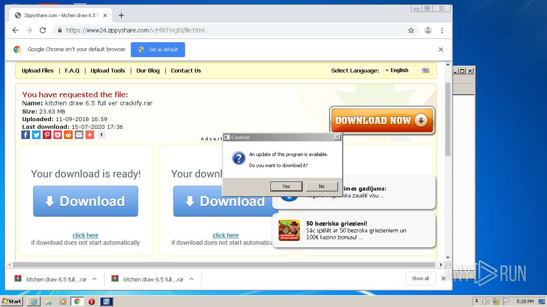Image resolution: width=547 pixels, height=307 pixels.
Task: Open Contact Us page
Action: click(186, 71)
